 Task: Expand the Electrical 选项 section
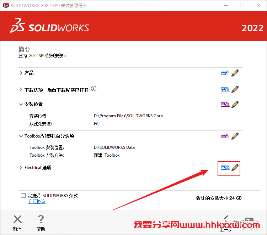[21, 168]
